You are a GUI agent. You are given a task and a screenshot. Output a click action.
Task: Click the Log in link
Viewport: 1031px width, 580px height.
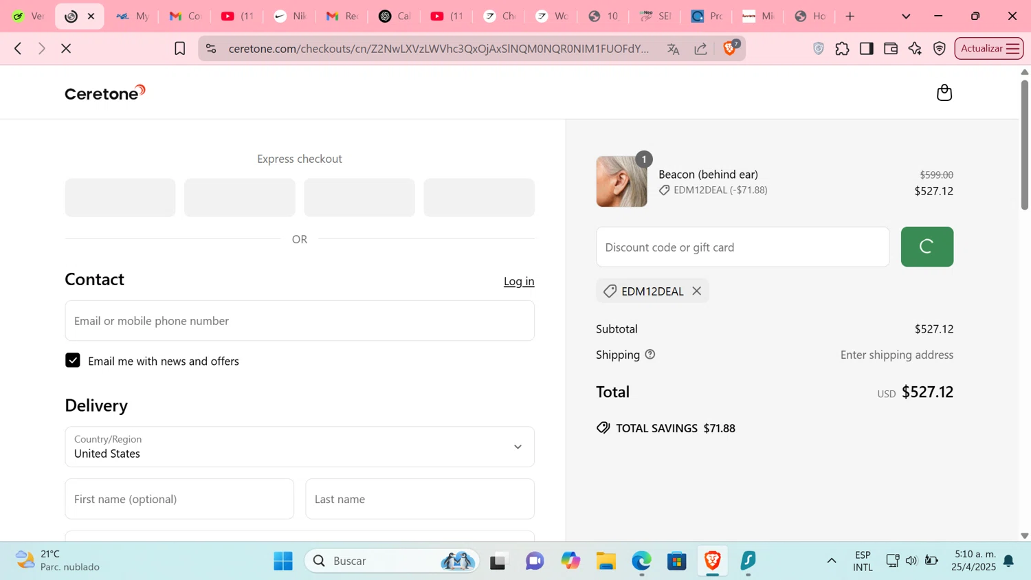(x=519, y=281)
